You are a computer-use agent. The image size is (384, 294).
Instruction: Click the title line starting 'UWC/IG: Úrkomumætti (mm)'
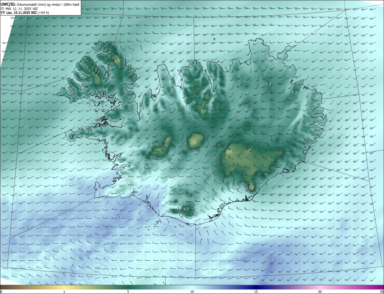pyautogui.click(x=40, y=5)
